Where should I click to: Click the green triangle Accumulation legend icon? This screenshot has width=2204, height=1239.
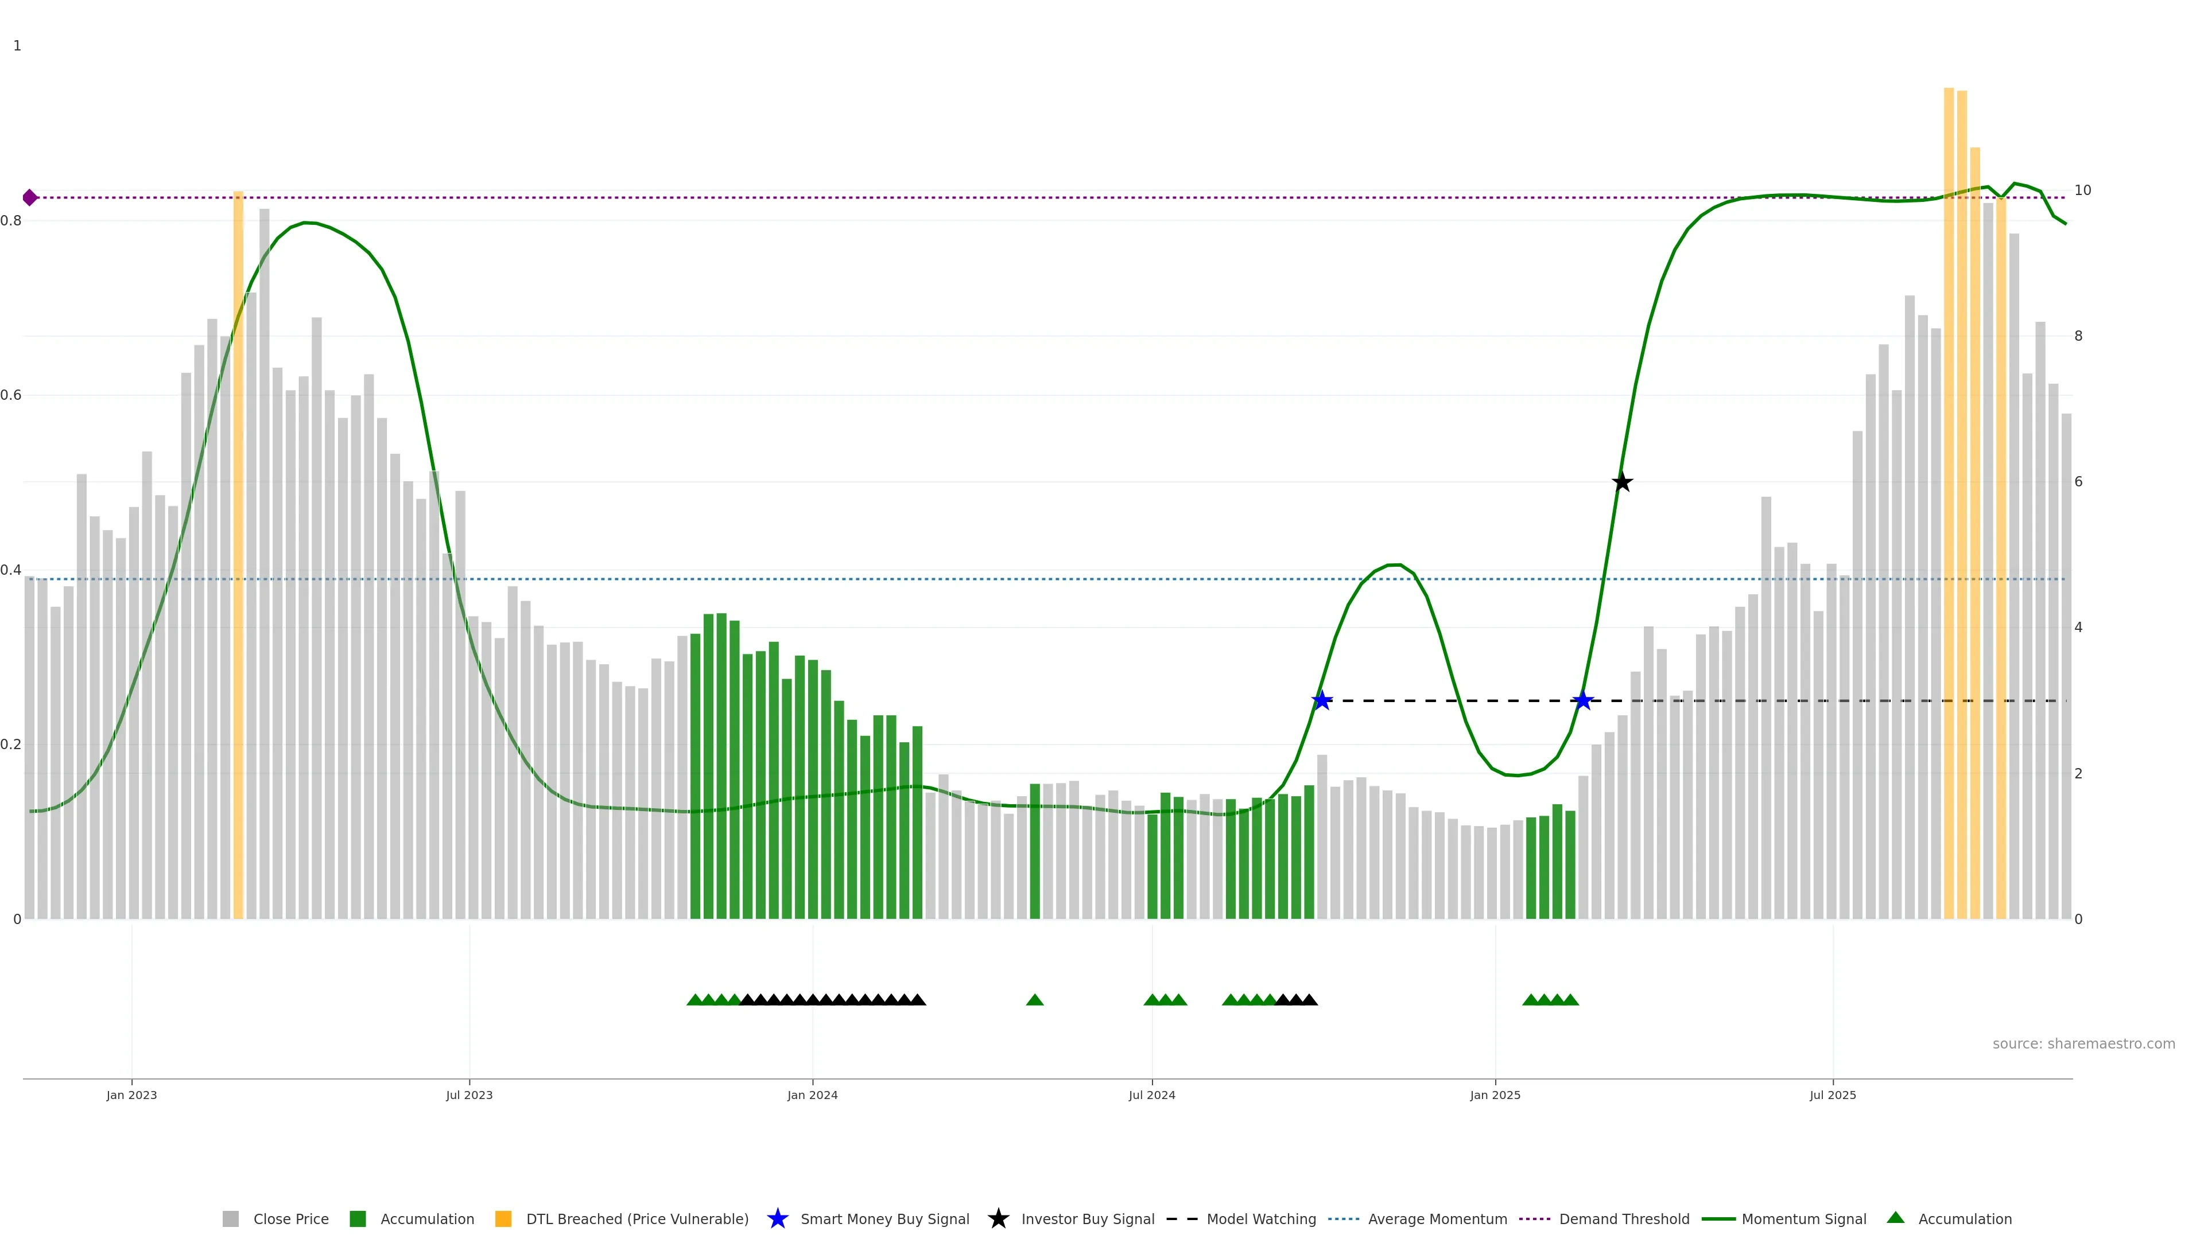point(1895,1218)
